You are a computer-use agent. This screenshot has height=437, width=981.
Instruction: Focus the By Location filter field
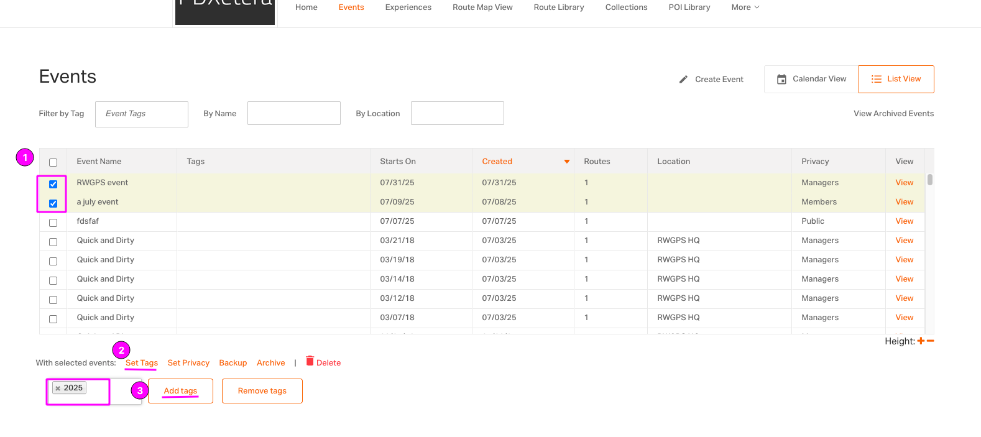click(x=458, y=113)
